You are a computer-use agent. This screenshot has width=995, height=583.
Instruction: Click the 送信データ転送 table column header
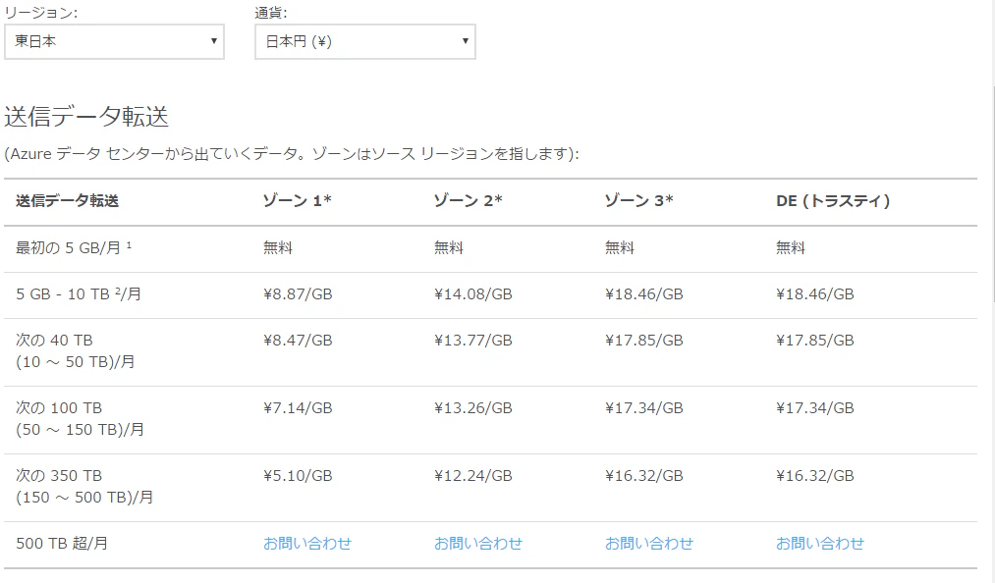coord(67,201)
